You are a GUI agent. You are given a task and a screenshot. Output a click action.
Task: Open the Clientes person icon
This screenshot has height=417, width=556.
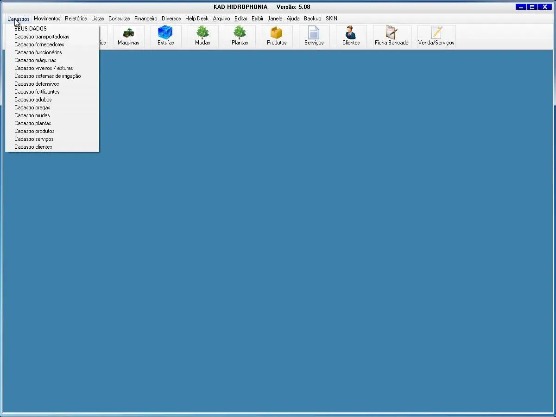(351, 33)
